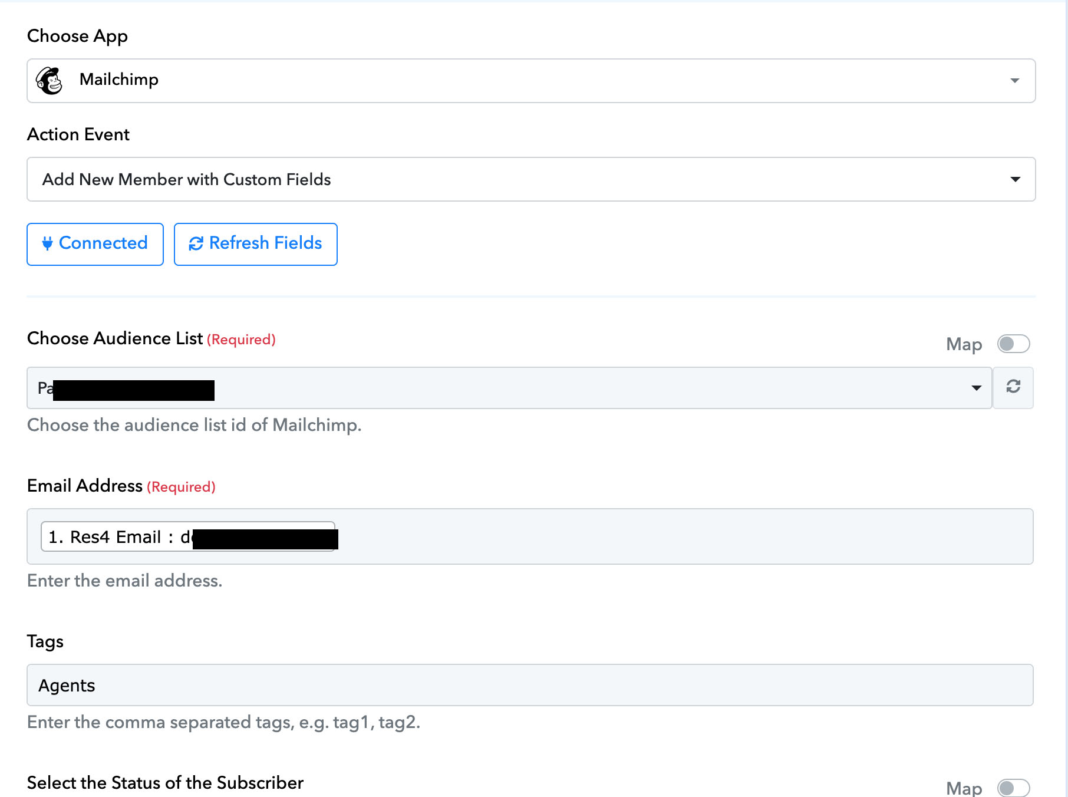Screen dimensions: 1068x797
Task: Click the 'Action Event' heading
Action: tap(78, 134)
